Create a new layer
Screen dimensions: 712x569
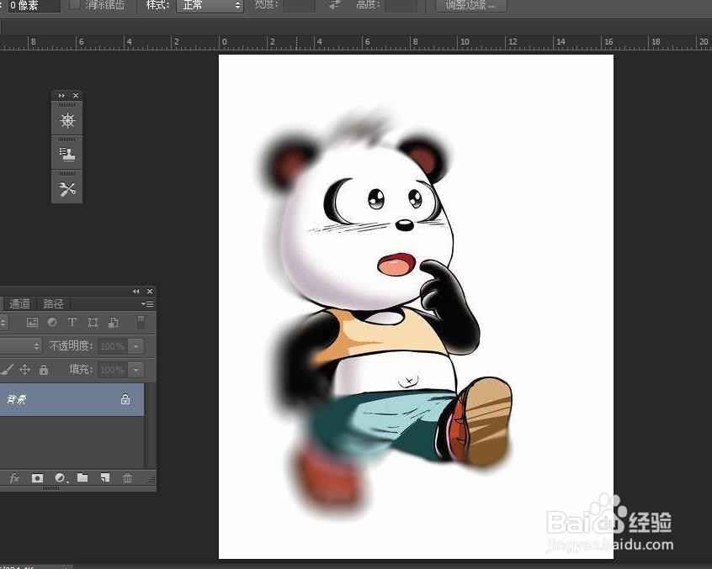point(105,477)
